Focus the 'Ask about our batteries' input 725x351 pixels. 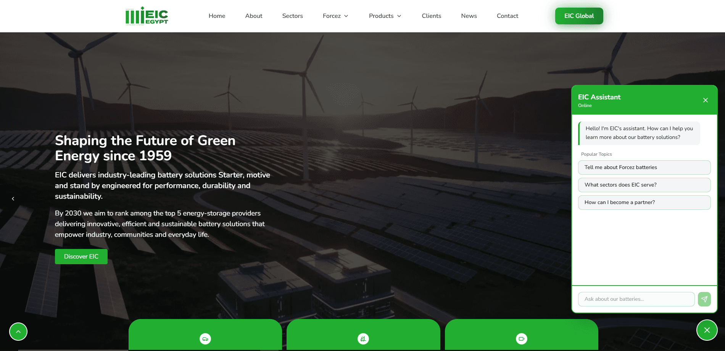point(636,299)
